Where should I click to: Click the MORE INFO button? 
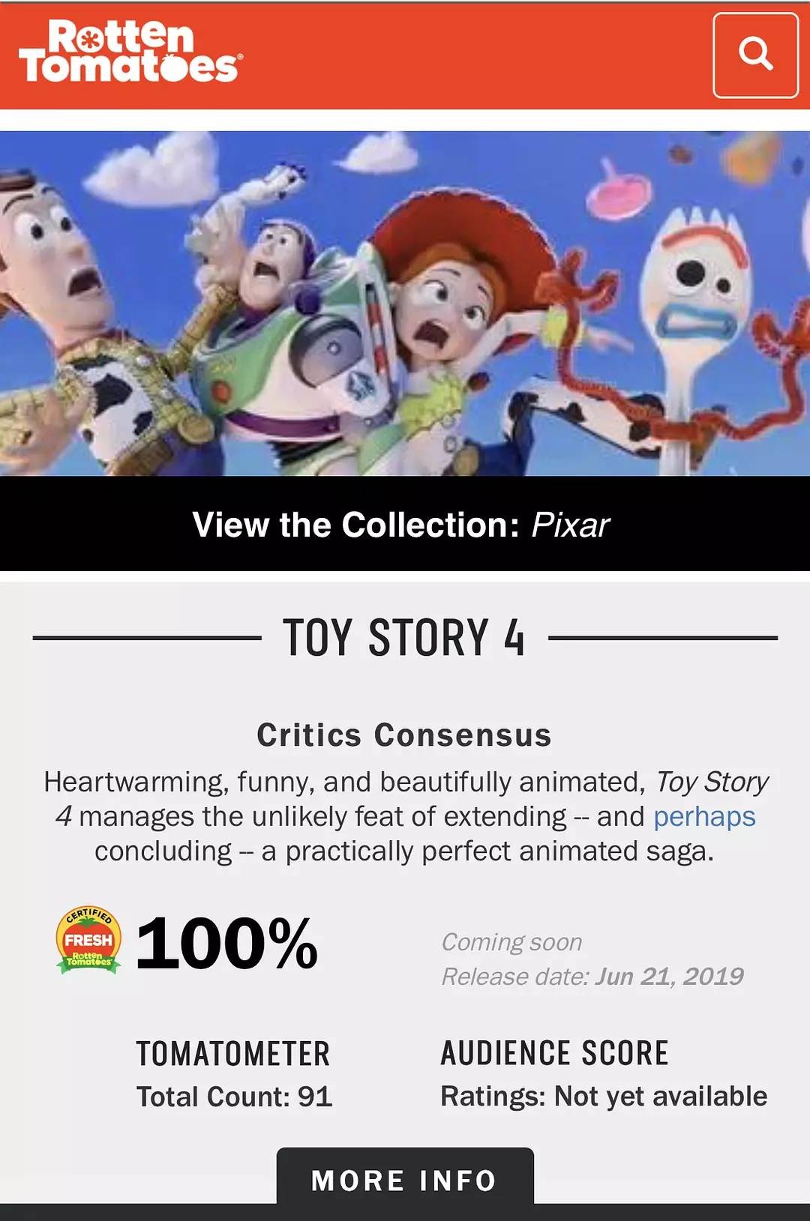click(x=405, y=1178)
